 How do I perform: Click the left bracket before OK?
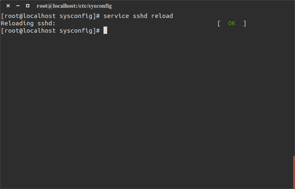click(x=219, y=23)
